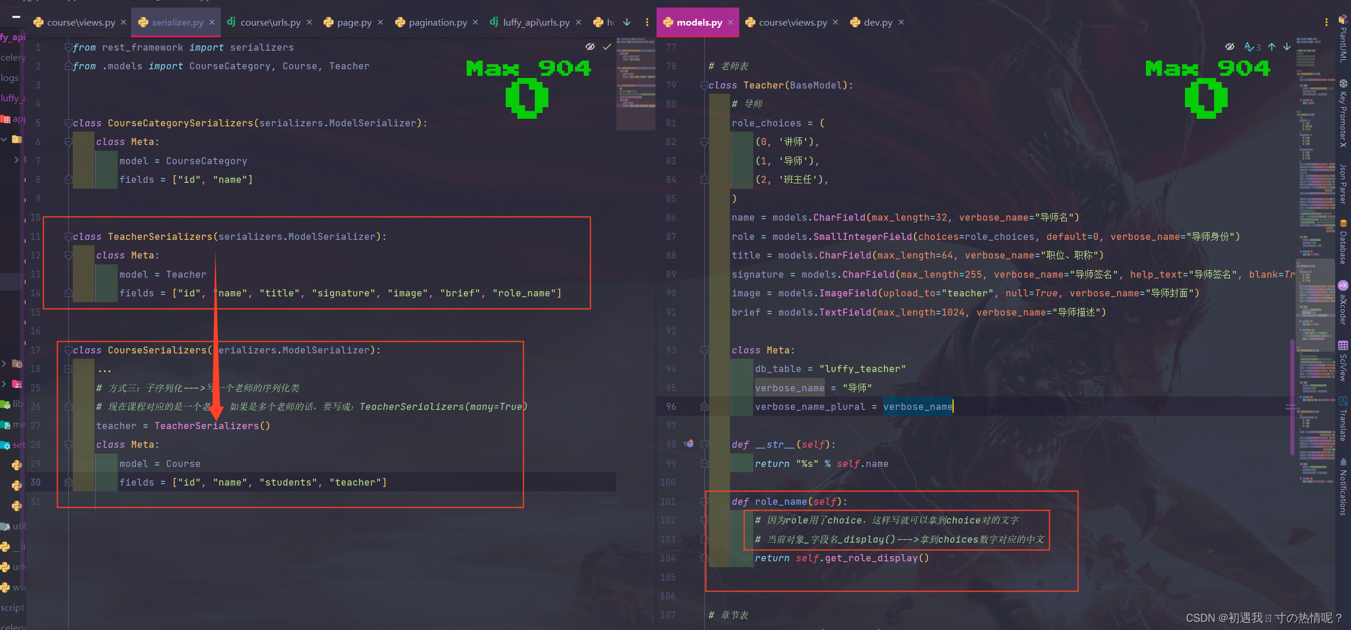Click typo inspections indicator showing 3

click(1253, 47)
